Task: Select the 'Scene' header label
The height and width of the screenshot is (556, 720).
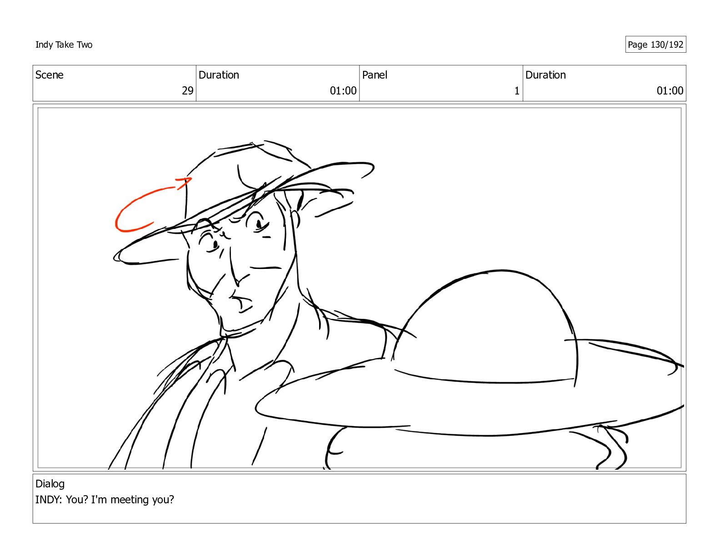Action: pos(49,75)
